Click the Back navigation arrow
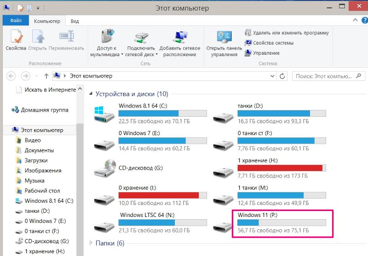368x256 pixels. 11,76
